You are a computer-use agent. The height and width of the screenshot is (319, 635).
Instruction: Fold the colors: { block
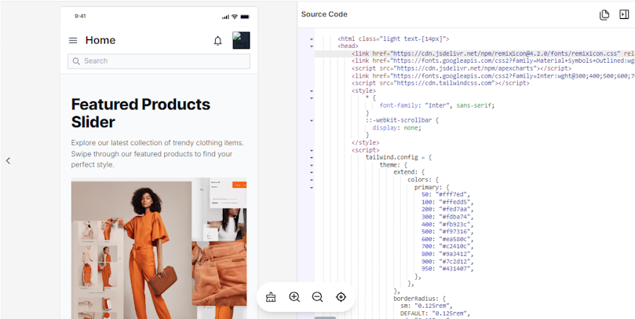click(312, 180)
